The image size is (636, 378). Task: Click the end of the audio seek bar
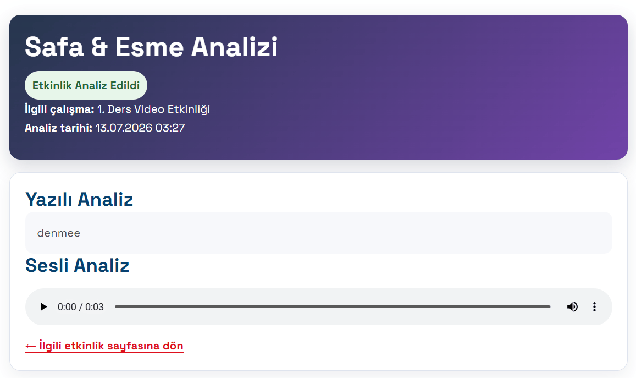549,307
